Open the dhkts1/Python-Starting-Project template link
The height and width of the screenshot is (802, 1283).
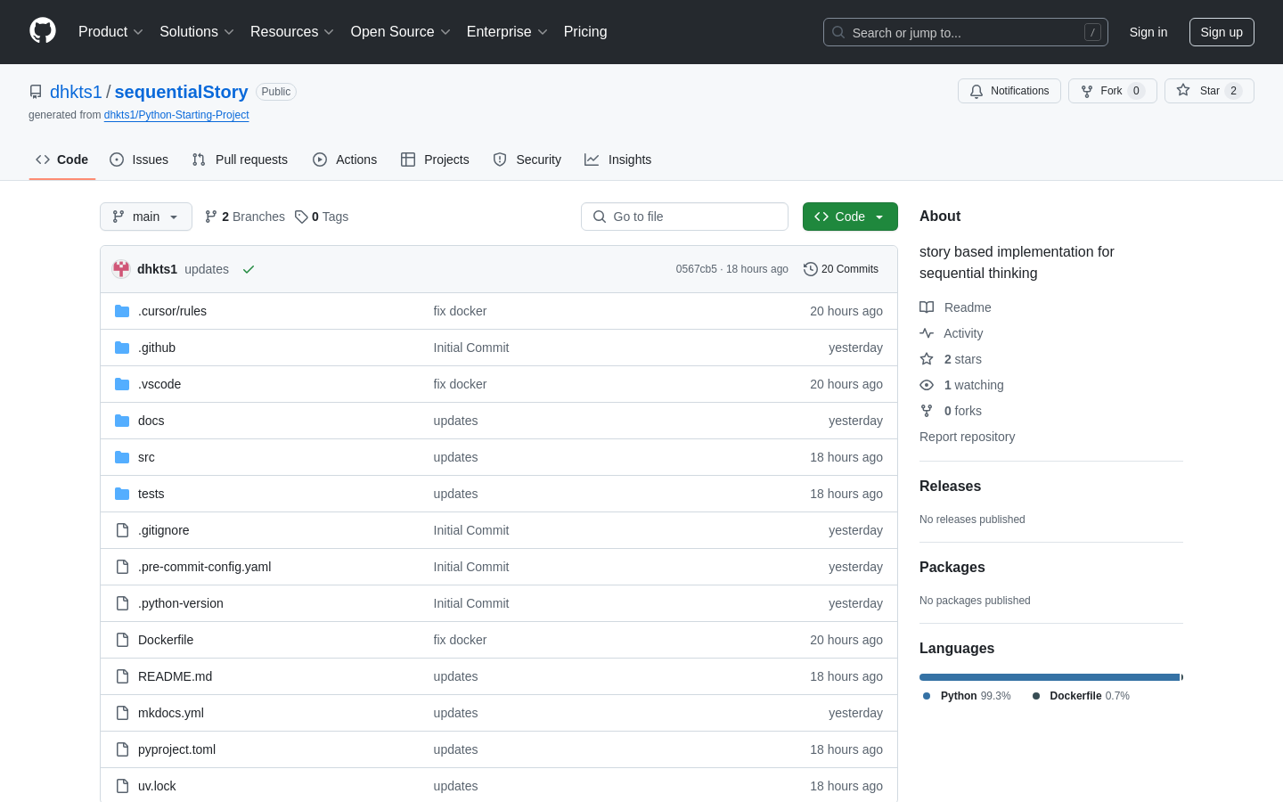(x=176, y=115)
